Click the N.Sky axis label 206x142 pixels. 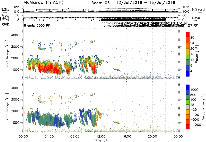click(x=5, y=9)
